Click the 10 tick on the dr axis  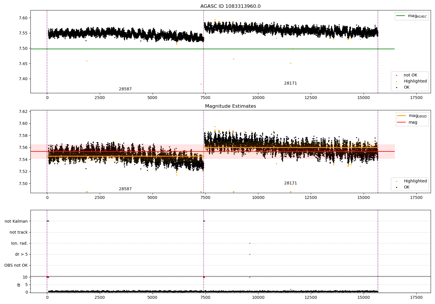click(25, 277)
